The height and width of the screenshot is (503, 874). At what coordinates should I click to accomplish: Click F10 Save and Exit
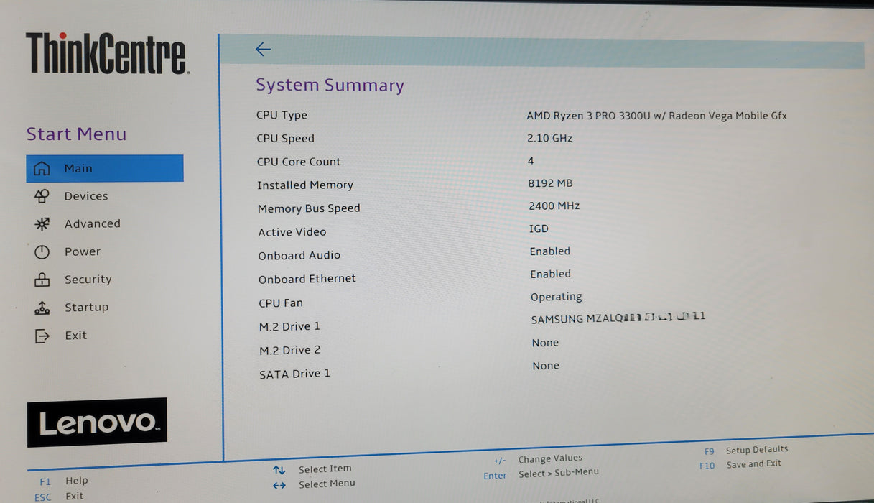pos(740,465)
